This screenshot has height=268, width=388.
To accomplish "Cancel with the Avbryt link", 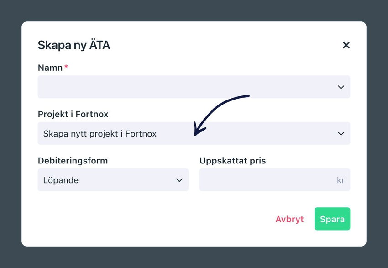I will tap(289, 219).
